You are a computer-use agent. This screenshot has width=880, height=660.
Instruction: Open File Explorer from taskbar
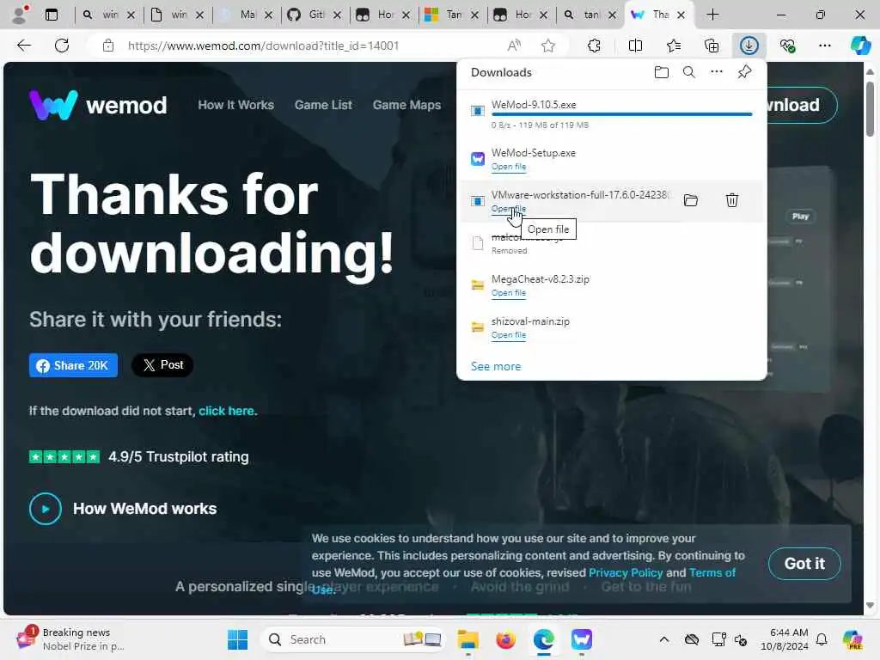[467, 639]
